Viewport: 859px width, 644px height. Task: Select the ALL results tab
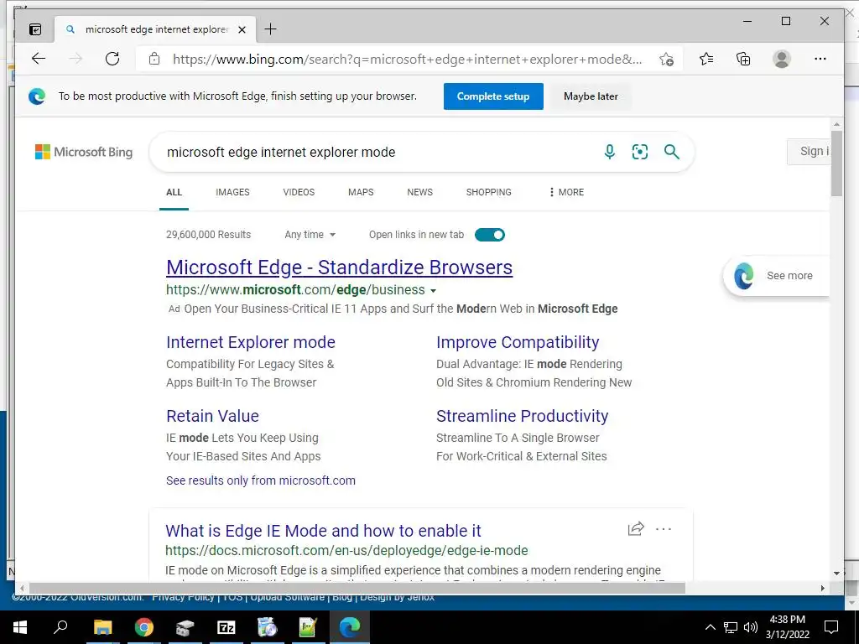174,192
